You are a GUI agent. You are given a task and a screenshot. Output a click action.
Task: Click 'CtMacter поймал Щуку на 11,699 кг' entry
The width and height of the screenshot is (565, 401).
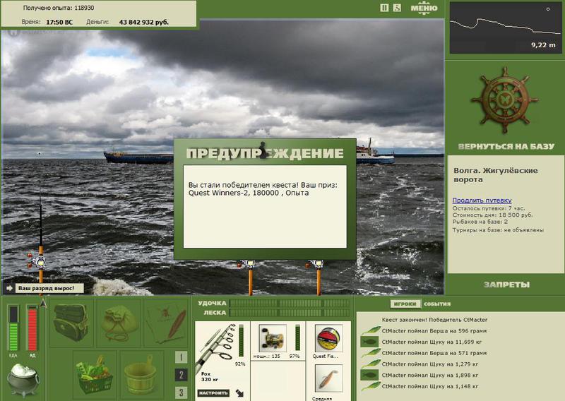tap(432, 342)
